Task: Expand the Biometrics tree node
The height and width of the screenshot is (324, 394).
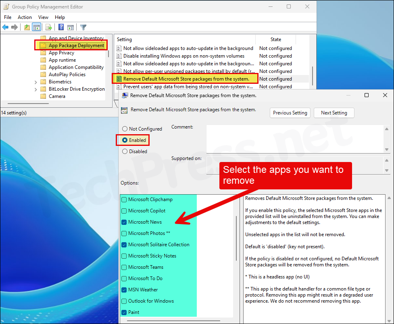Action: coord(36,81)
